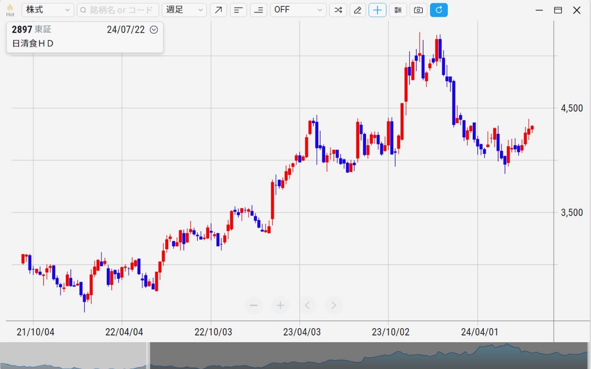Screen dimensions: 591x369
Task: Click the shuffle arrows icon
Action: [338, 10]
